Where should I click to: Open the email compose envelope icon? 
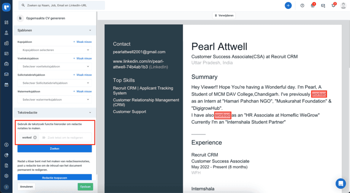click(323, 6)
